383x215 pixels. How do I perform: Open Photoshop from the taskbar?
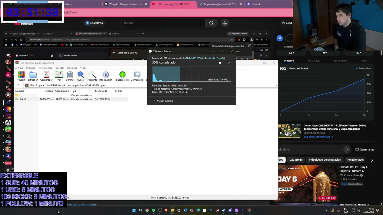coord(211,210)
